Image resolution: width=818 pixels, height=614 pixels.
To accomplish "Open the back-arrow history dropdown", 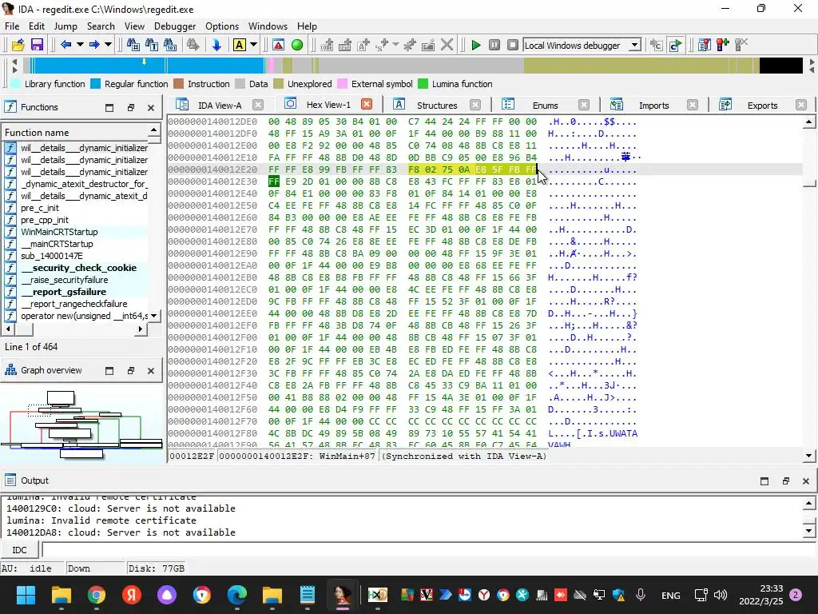I will coord(80,45).
